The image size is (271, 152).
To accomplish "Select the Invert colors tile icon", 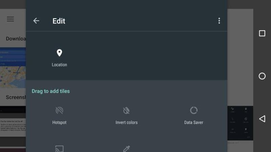I will point(126,110).
